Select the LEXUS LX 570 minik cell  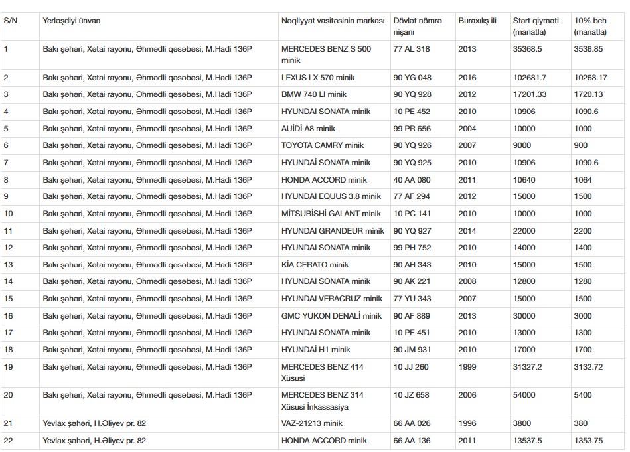pos(319,78)
